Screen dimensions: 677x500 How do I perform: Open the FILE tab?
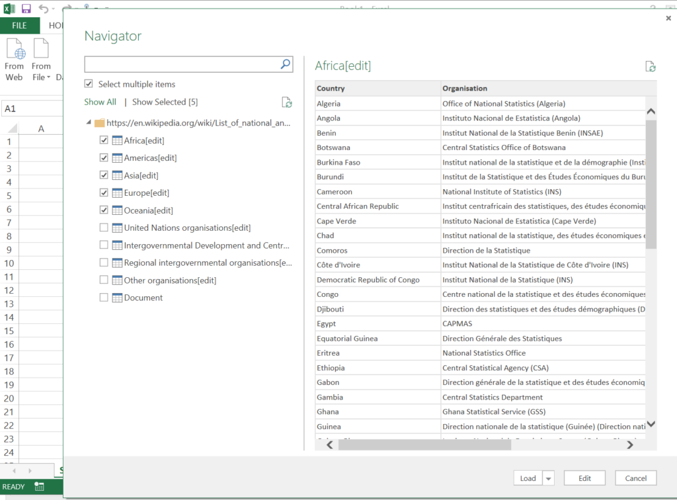coord(19,26)
